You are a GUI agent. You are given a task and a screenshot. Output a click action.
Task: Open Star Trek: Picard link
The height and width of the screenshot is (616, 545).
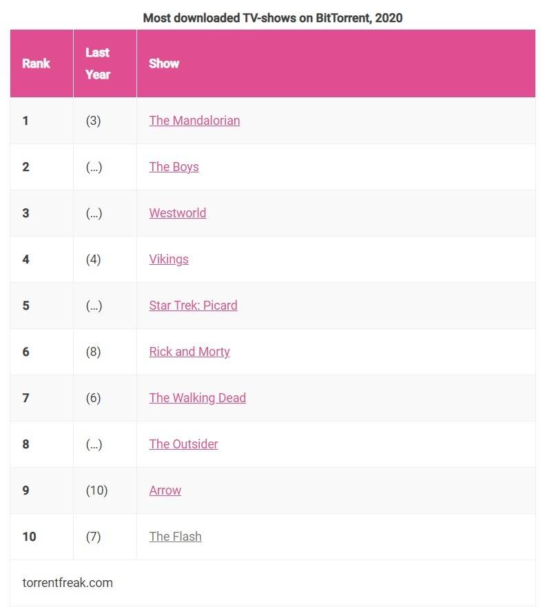[193, 306]
